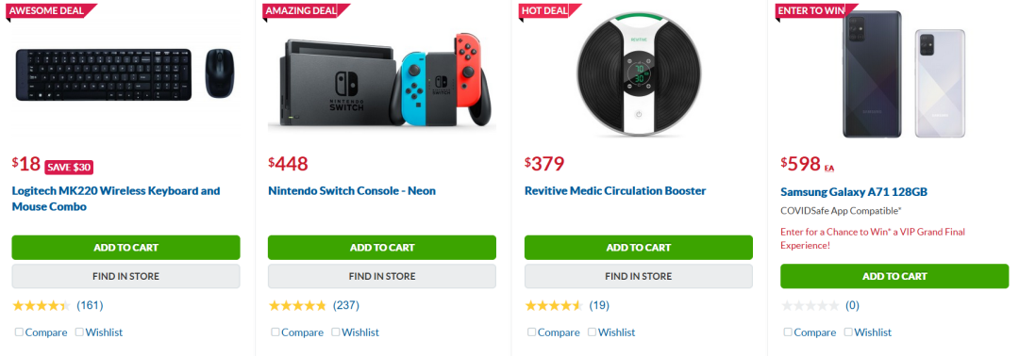This screenshot has width=1019, height=356.
Task: Click the empty star rating for Samsung Galaxy
Action: pos(810,305)
